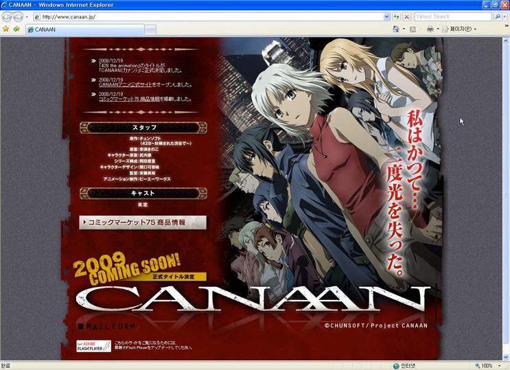The width and height of the screenshot is (510, 370).
Task: Click Add to Favorites star-plus icon
Action: point(16,30)
